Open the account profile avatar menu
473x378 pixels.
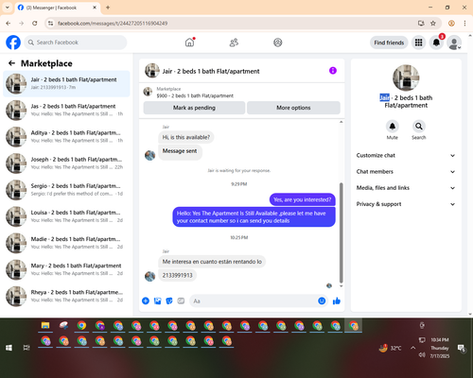pos(454,43)
